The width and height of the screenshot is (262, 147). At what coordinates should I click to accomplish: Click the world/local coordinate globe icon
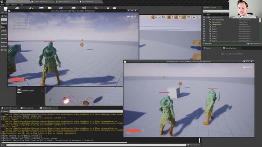[163, 17]
